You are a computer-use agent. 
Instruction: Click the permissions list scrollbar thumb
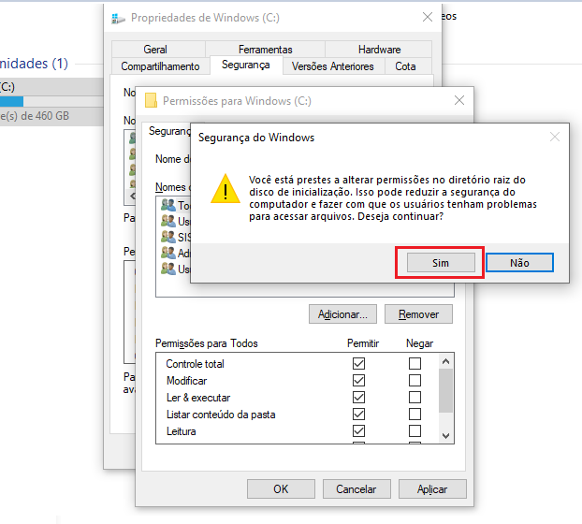(x=446, y=390)
